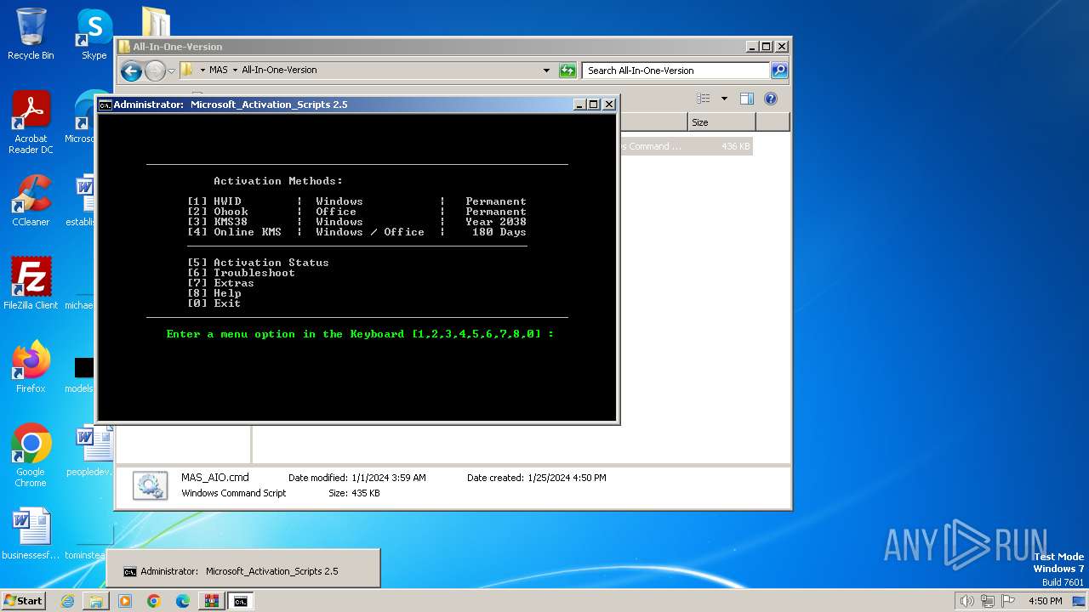Click the [8] Help line in console
This screenshot has height=612, width=1089.
[214, 293]
